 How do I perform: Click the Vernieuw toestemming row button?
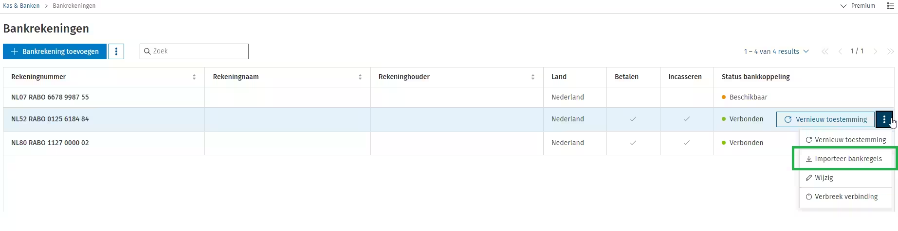click(825, 119)
